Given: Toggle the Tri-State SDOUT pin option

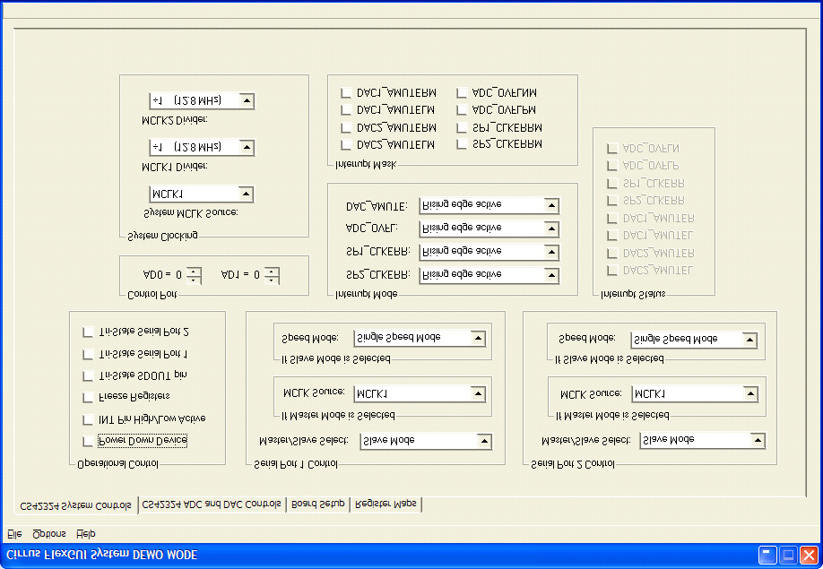Looking at the screenshot, I should pyautogui.click(x=86, y=375).
